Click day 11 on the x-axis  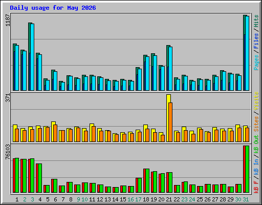pyautogui.click(x=92, y=199)
